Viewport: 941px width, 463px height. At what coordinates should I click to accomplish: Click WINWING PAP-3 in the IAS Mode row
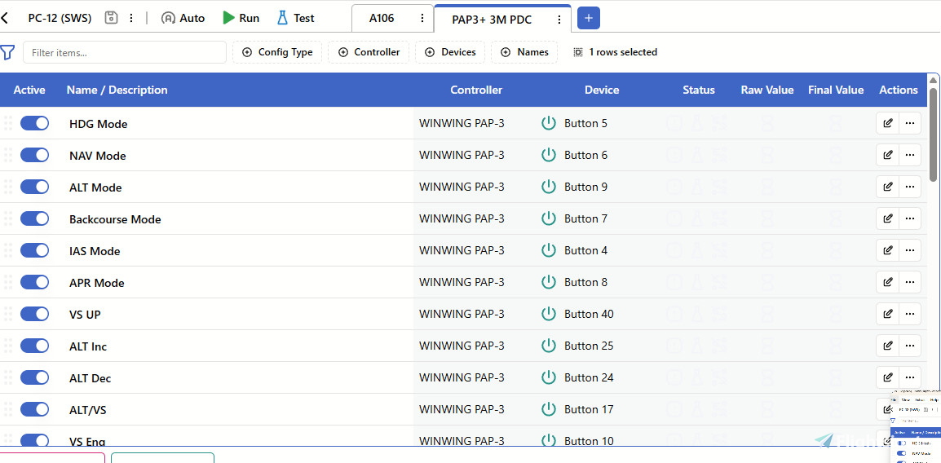coord(462,250)
